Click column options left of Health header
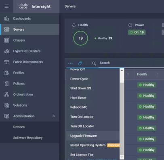This screenshot has height=160, width=164. (128, 74)
